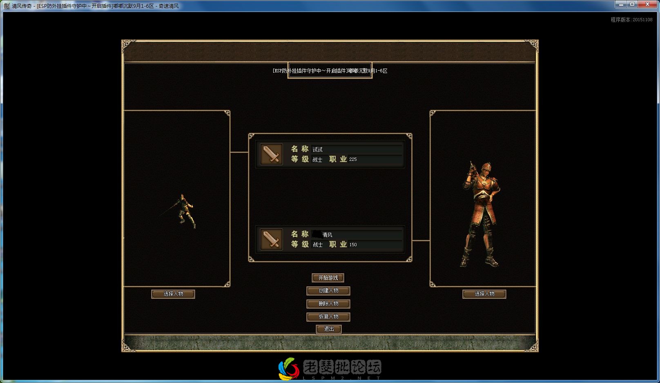
Task: Click the colorful forum logo watermark
Action: click(x=288, y=368)
